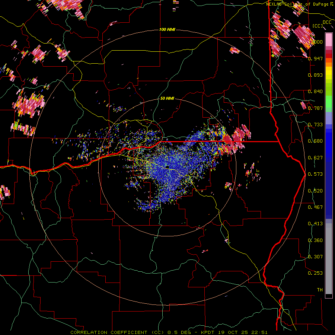This screenshot has height=335, width=335.
Task: Select the 0.253 scale value
Action: point(315,273)
